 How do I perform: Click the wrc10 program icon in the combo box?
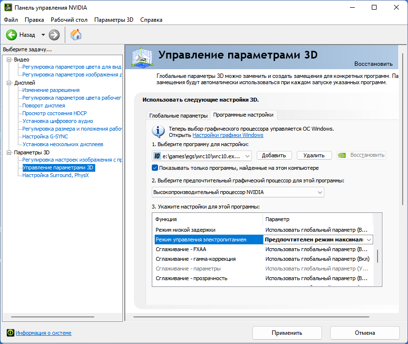point(157,156)
